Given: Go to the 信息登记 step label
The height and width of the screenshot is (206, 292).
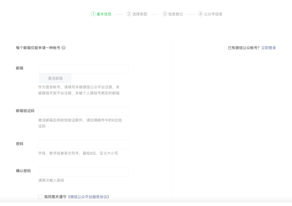Looking at the screenshot, I should [x=175, y=14].
